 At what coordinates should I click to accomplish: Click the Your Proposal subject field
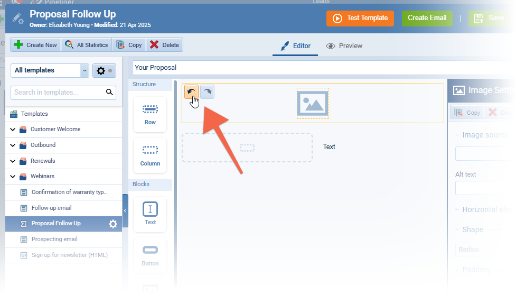317,68
